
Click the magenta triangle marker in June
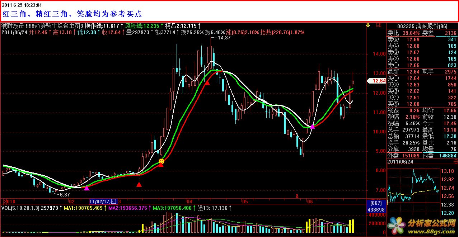pyautogui.click(x=313, y=126)
